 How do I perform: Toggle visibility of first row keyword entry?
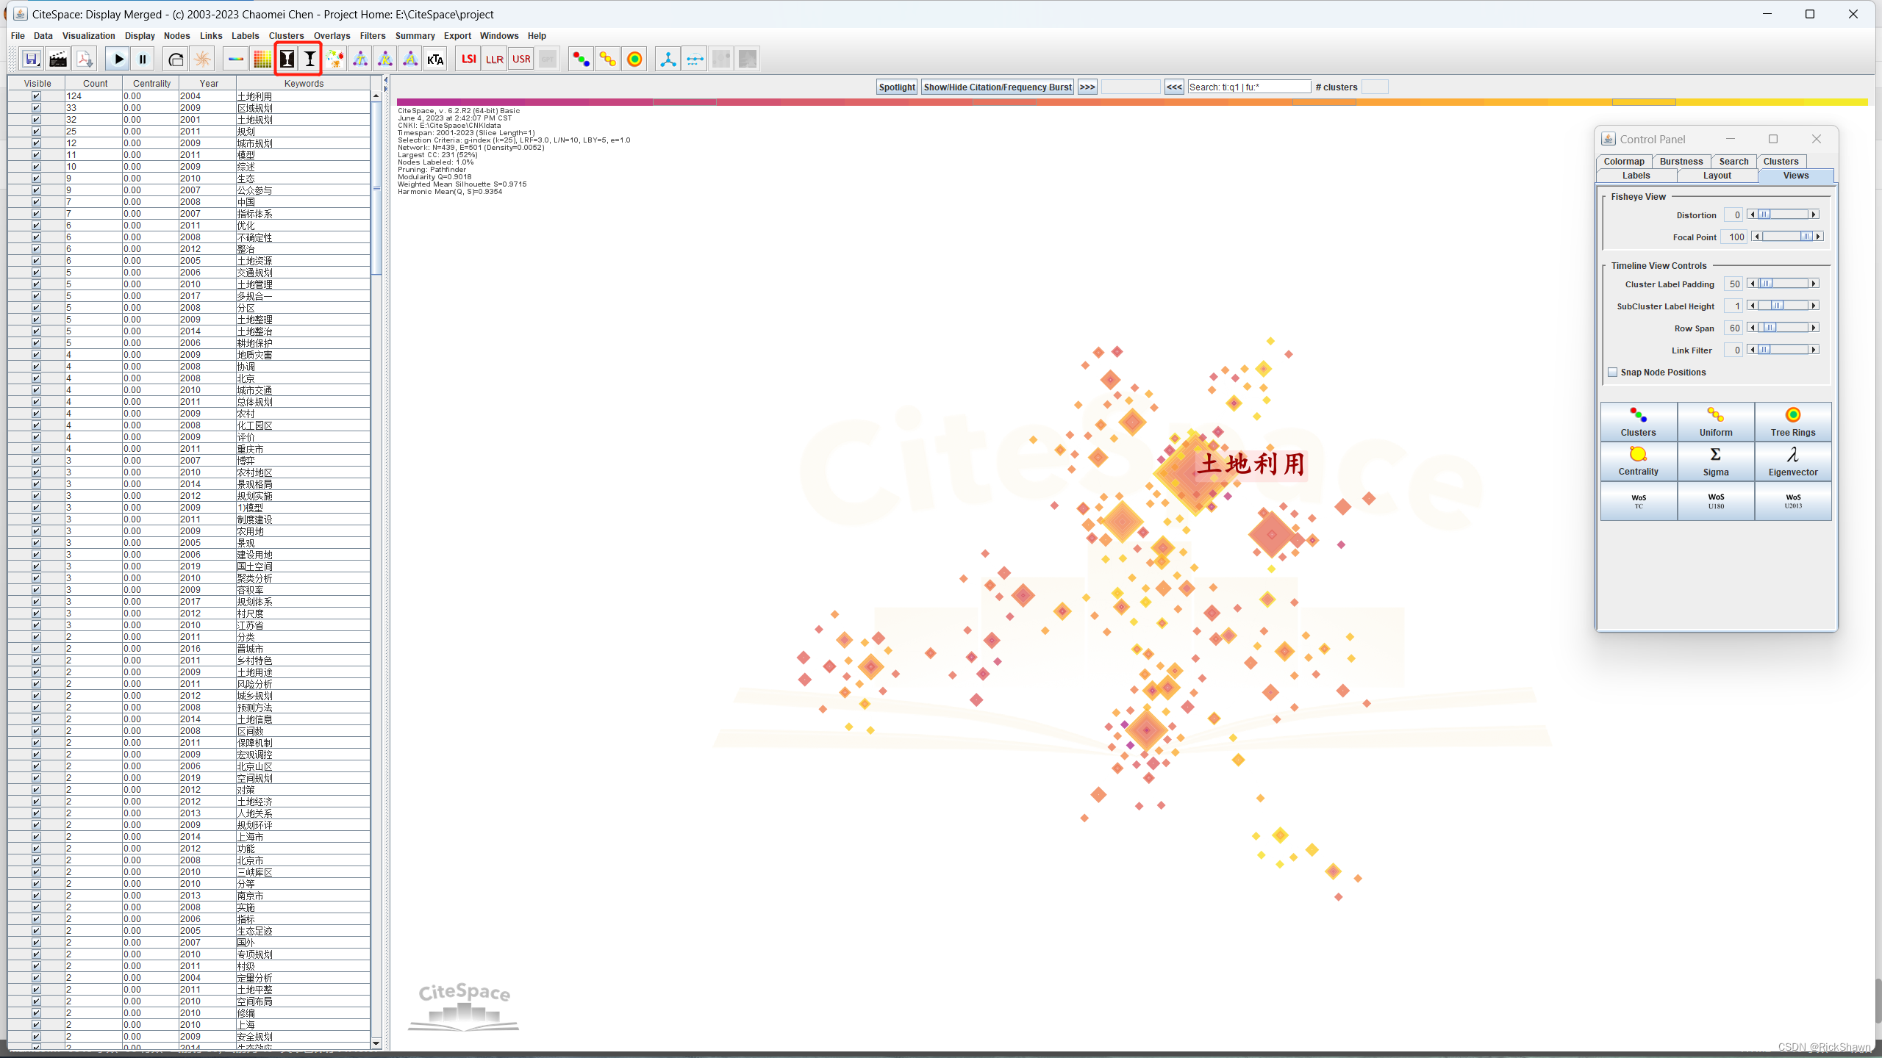[35, 96]
